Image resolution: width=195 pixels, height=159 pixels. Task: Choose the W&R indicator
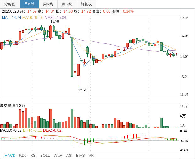click(x=58, y=156)
